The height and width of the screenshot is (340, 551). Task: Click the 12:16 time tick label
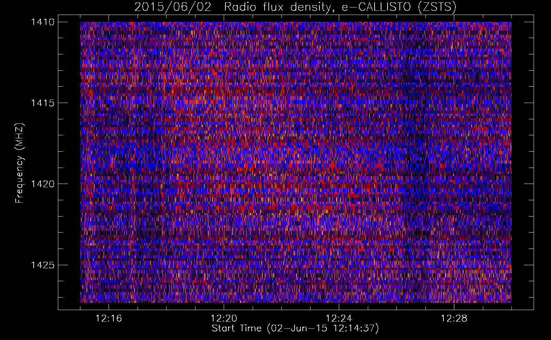click(x=109, y=319)
